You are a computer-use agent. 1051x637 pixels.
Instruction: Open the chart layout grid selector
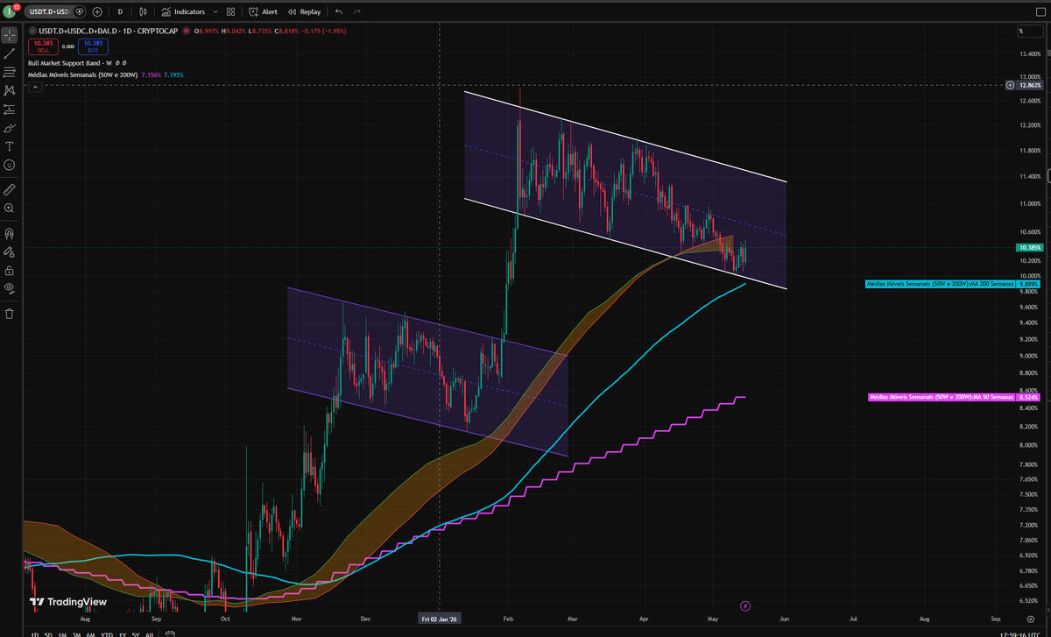pyautogui.click(x=230, y=12)
